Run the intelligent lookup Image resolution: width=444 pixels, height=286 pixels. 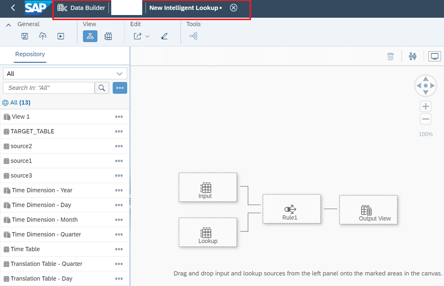[x=61, y=36]
